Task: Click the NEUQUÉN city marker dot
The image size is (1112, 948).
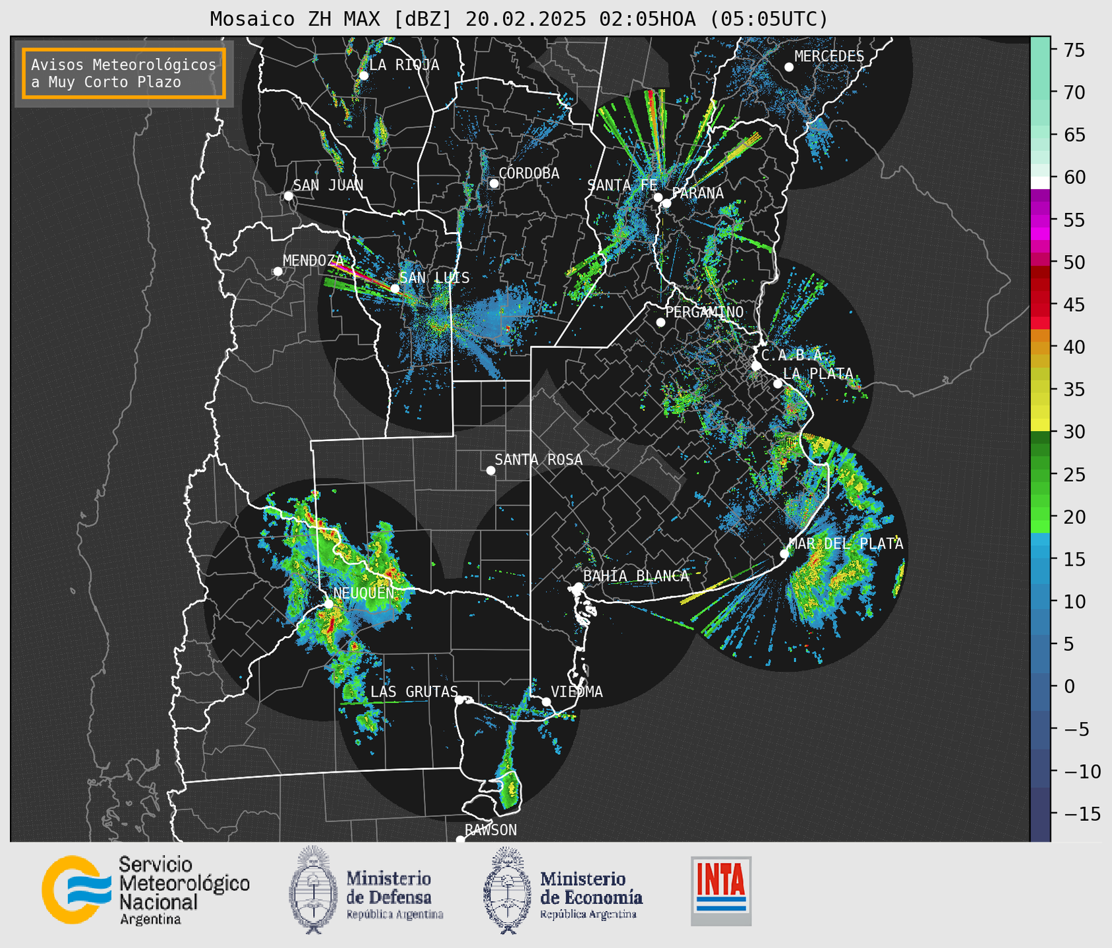Action: click(328, 604)
